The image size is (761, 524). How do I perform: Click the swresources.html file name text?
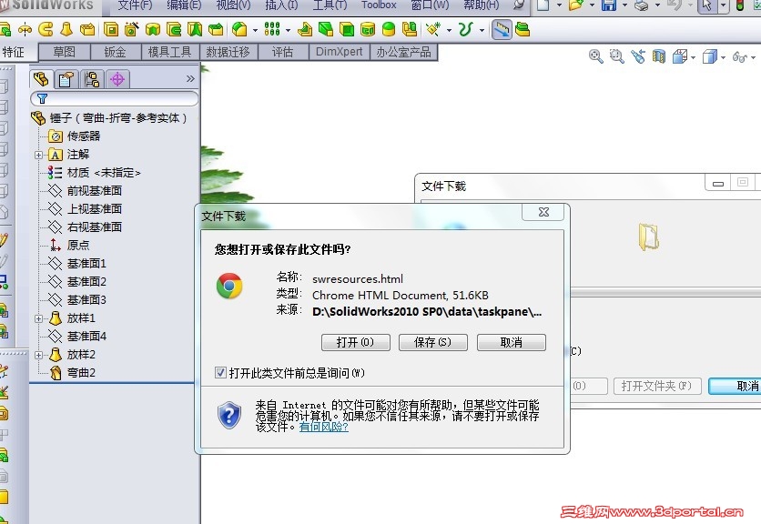point(358,279)
